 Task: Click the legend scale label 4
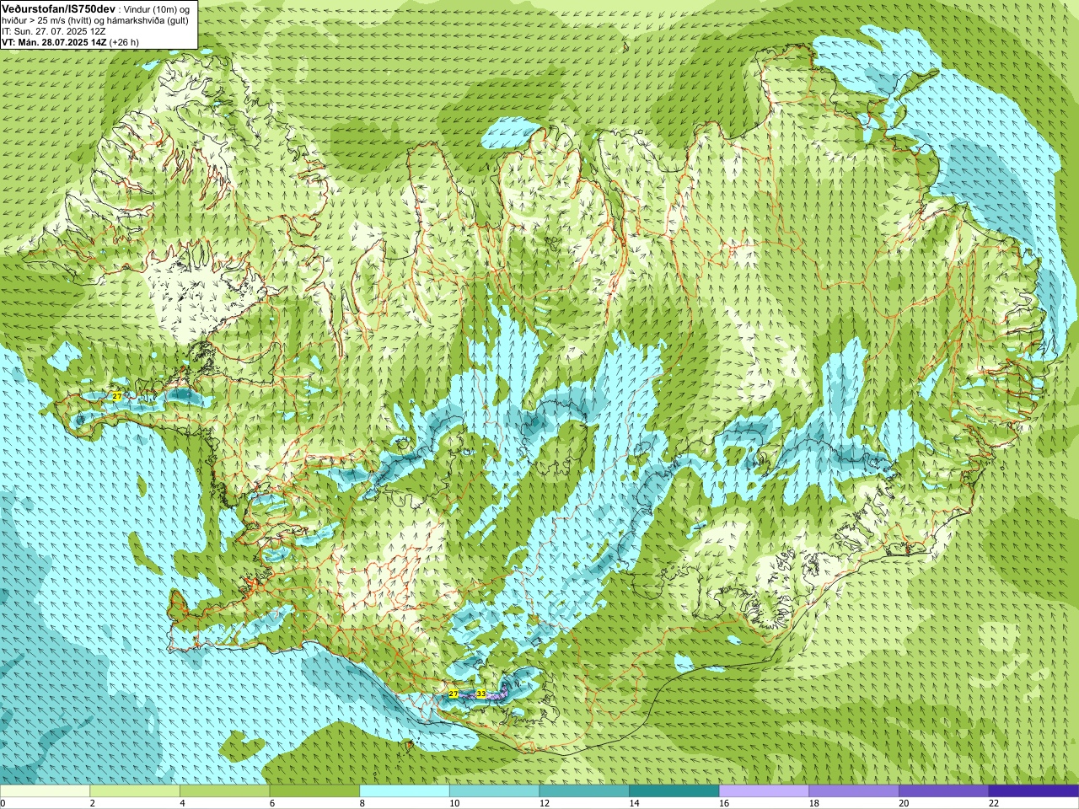click(182, 803)
